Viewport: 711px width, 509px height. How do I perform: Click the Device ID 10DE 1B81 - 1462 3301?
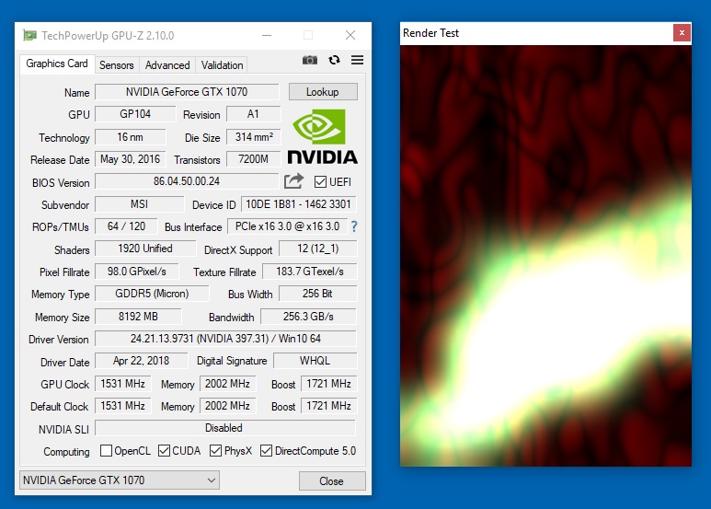coord(298,204)
